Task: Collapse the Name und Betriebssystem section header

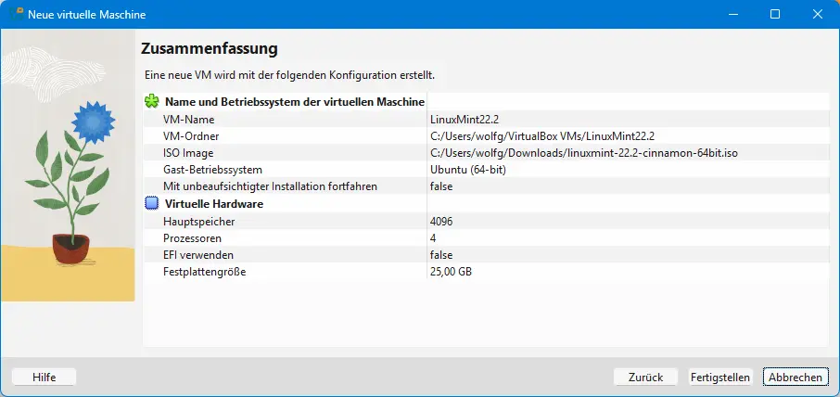Action: tap(294, 102)
